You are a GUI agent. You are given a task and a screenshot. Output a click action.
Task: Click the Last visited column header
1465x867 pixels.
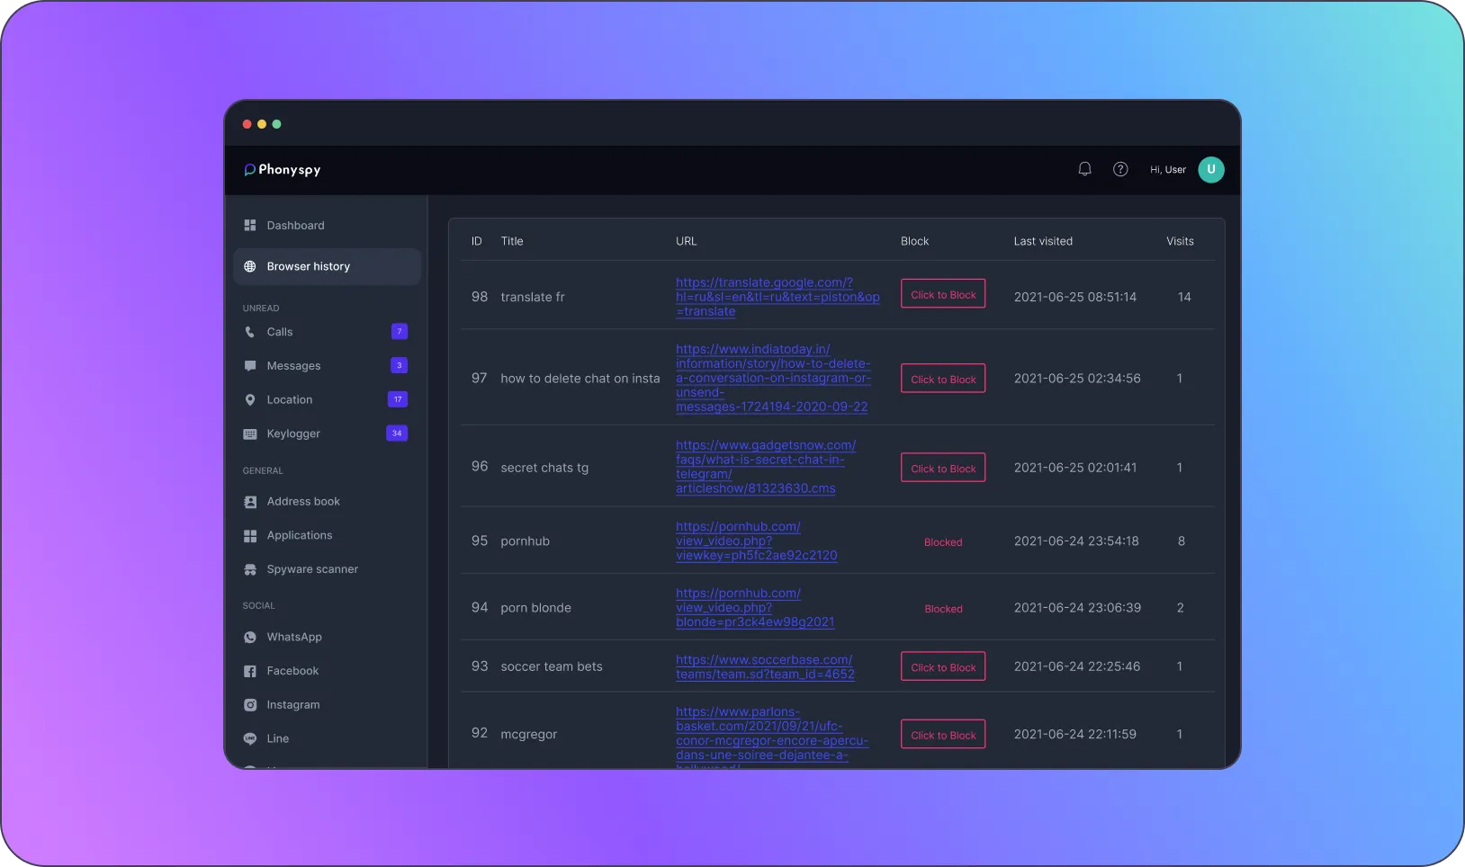(x=1043, y=241)
